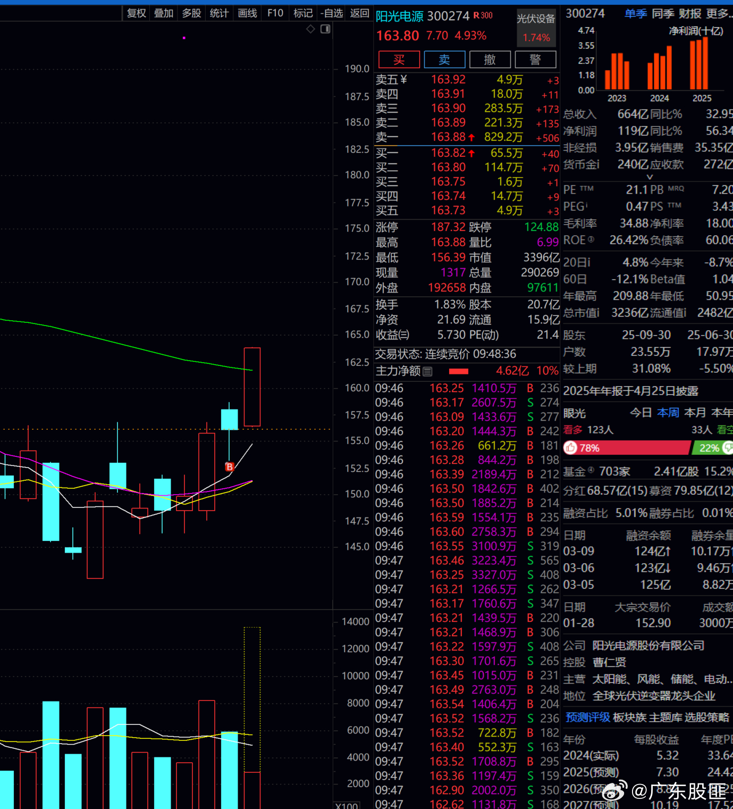Click the 返回 back button
Image resolution: width=733 pixels, height=809 pixels.
point(360,13)
